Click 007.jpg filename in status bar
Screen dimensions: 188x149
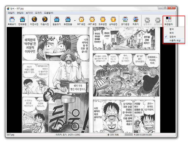[10, 135]
